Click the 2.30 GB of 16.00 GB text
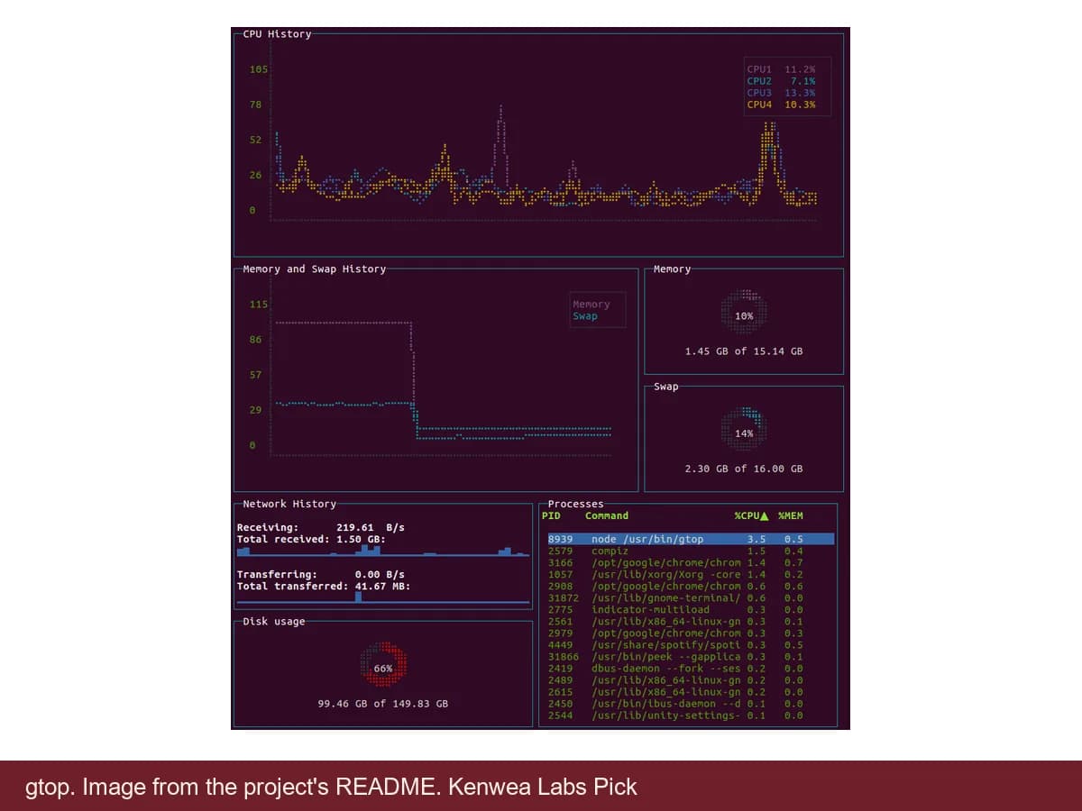1082x811 pixels. (744, 469)
